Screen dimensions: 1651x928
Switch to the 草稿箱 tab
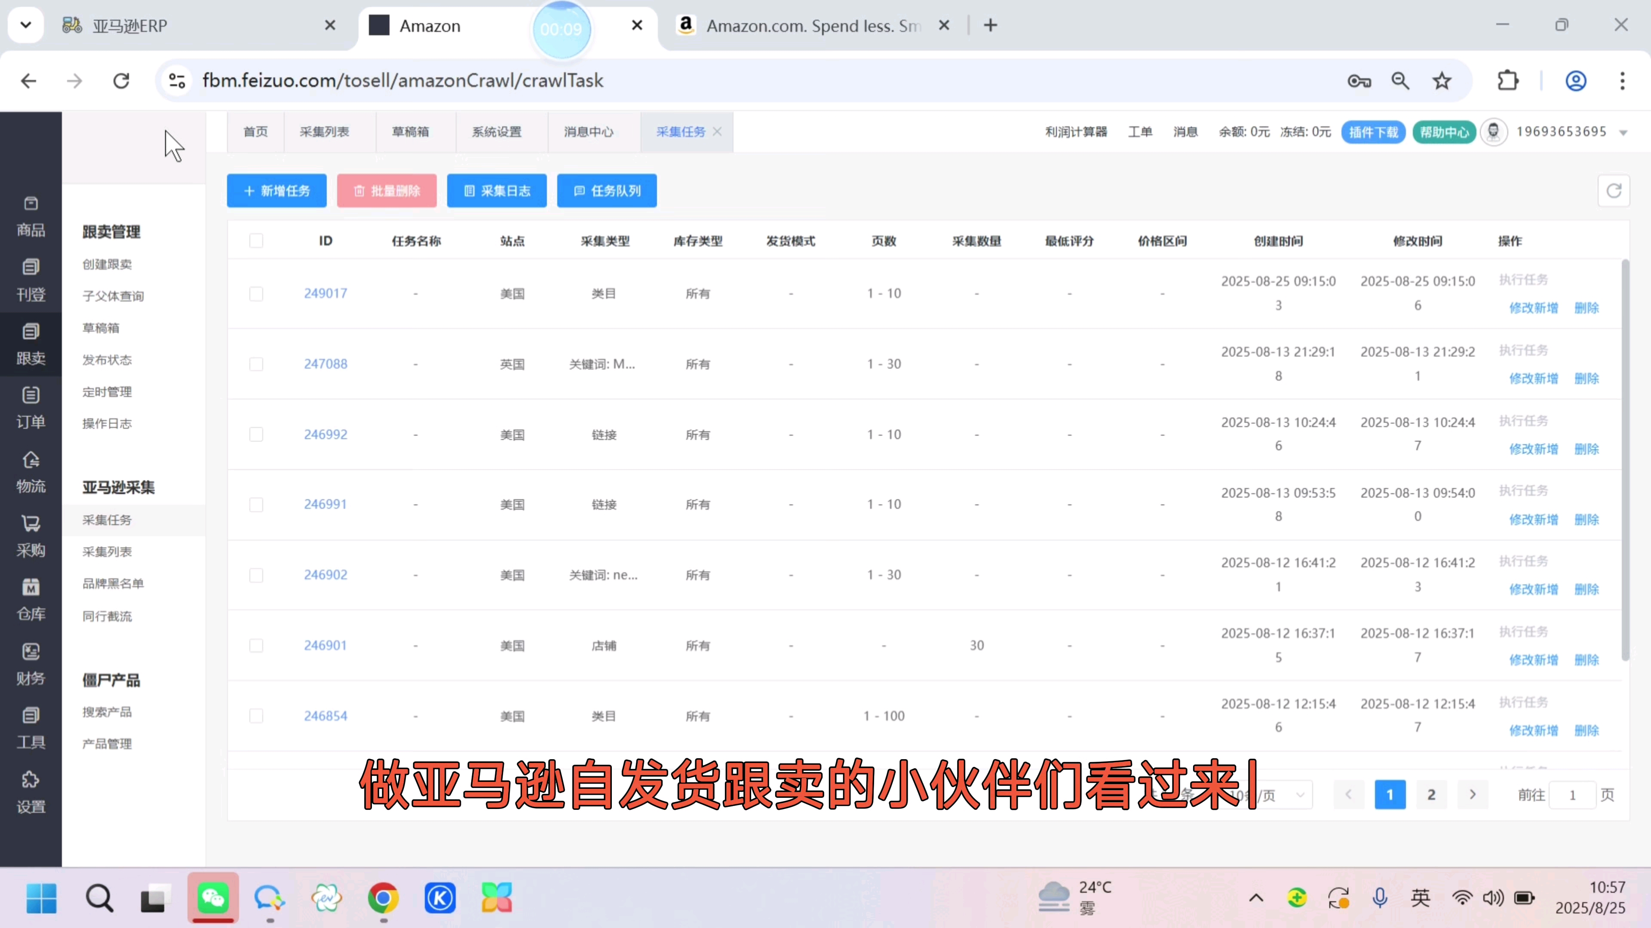click(x=410, y=132)
